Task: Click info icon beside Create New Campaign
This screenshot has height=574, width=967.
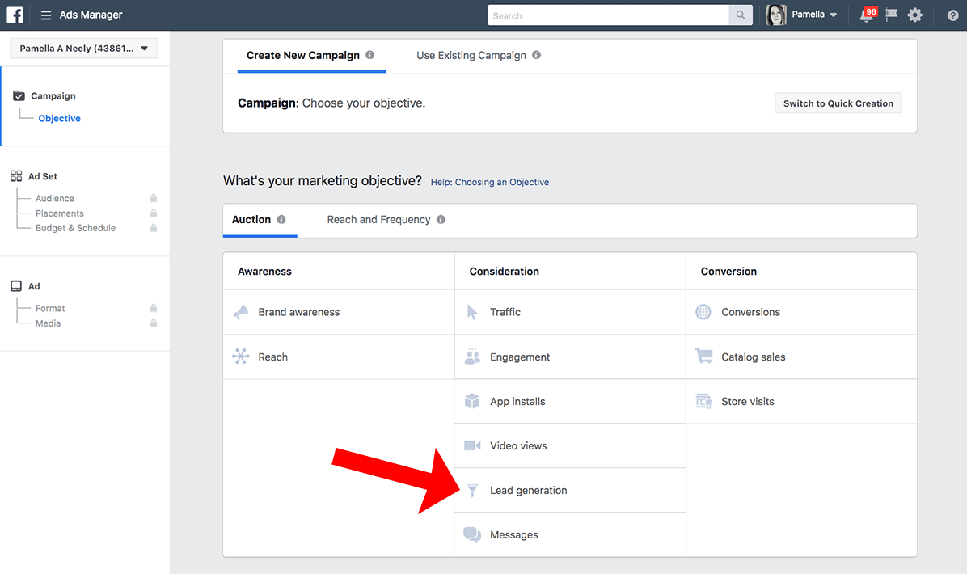Action: tap(370, 55)
